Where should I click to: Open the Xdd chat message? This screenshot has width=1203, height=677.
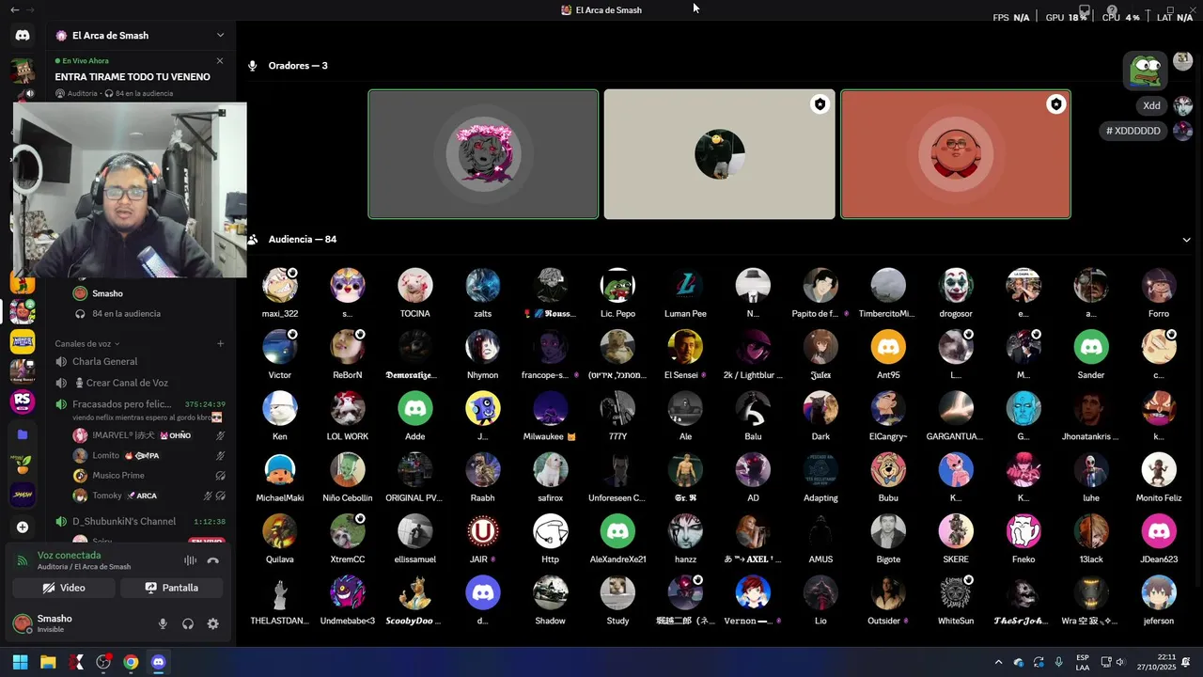(1151, 105)
